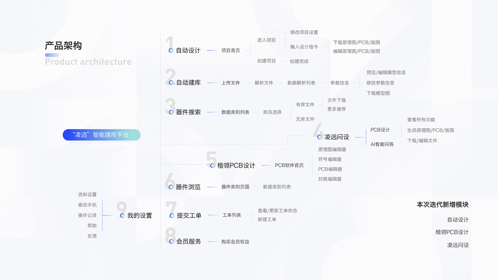Click the 本次迭代新增模块 heading

443,205
